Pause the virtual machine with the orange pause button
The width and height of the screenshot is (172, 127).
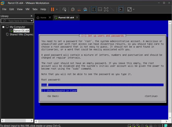click(53, 9)
